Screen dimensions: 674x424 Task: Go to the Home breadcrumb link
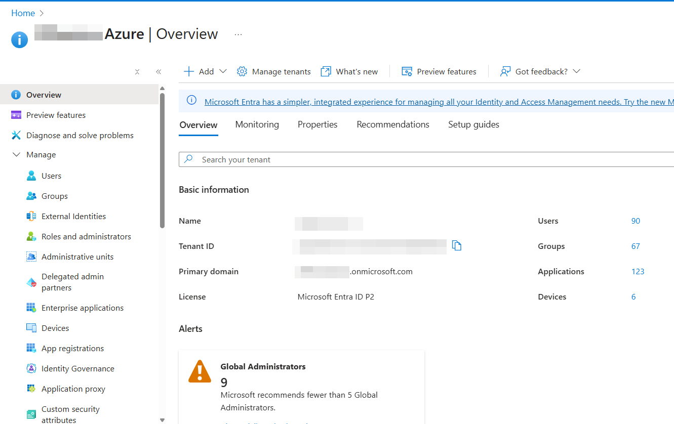tap(23, 13)
